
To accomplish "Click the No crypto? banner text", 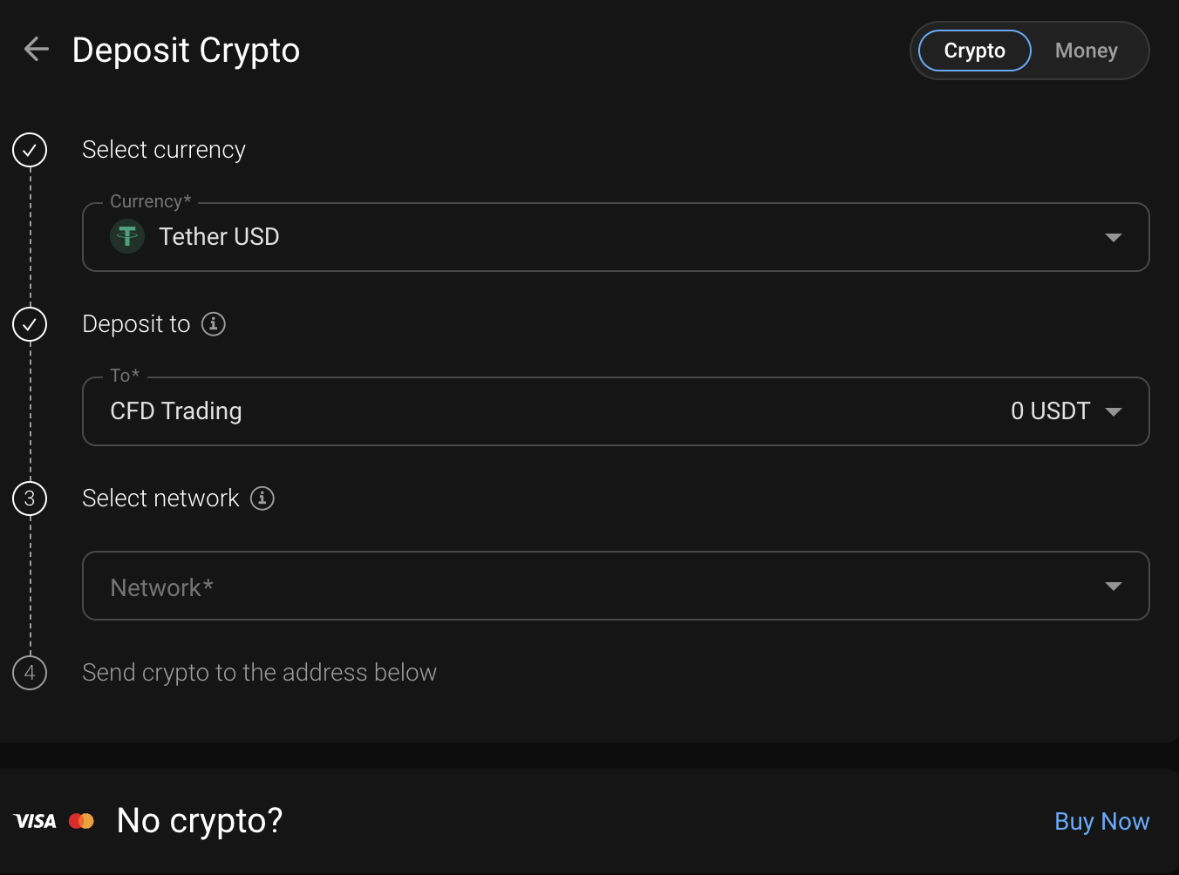I will 200,821.
